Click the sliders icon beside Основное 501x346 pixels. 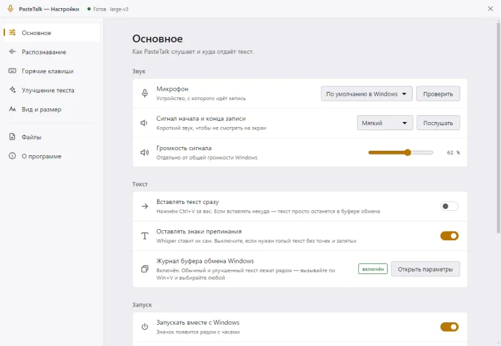coord(13,33)
